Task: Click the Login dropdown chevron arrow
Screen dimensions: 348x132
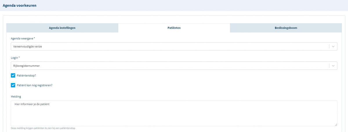Action: (x=333, y=66)
